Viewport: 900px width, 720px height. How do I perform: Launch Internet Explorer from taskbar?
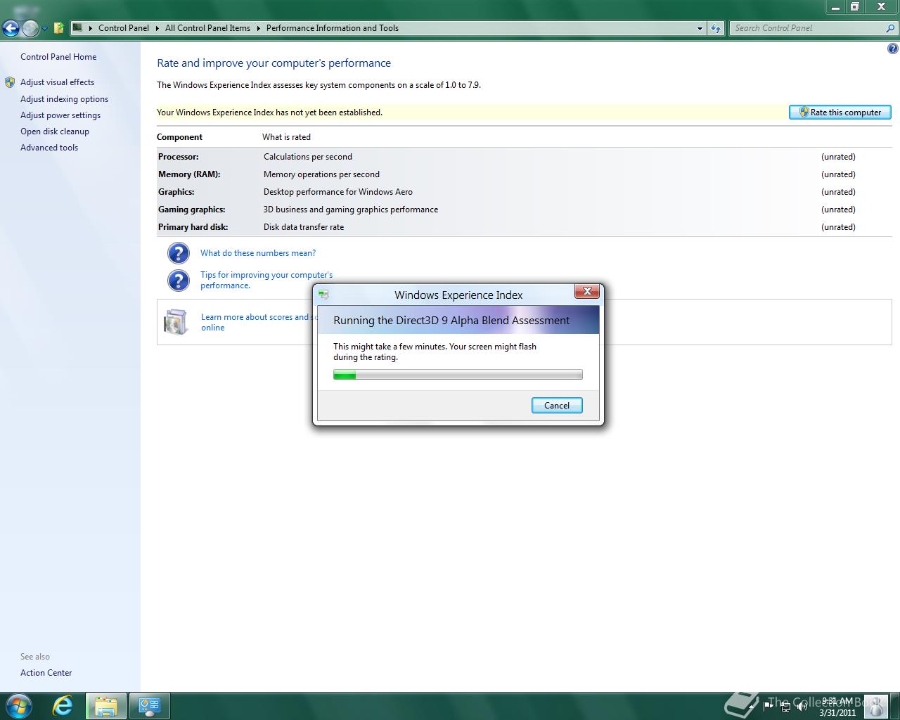click(63, 706)
